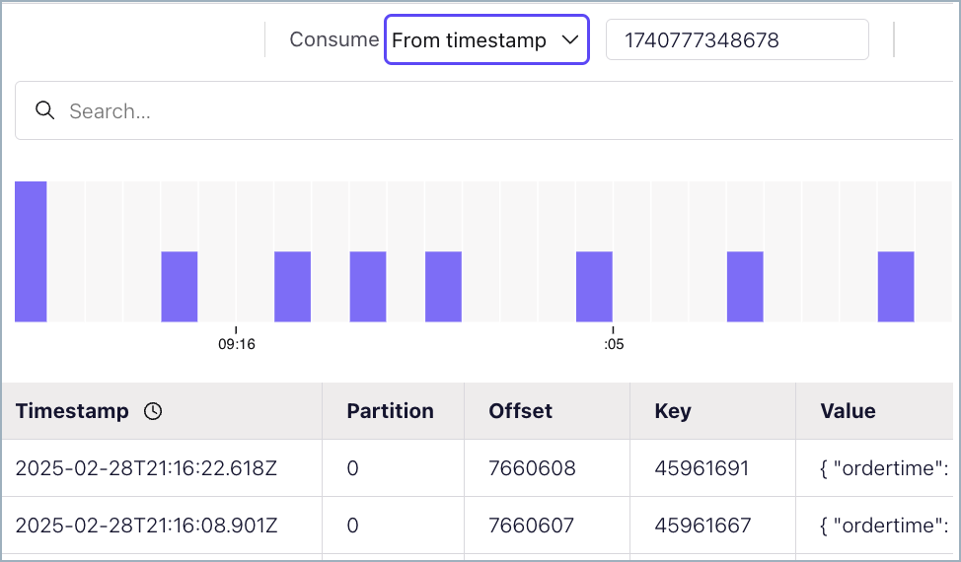Select the row timestamp 2025-02-28T21:16:08.901Z
Screen dimensions: 961x562
[x=146, y=526]
